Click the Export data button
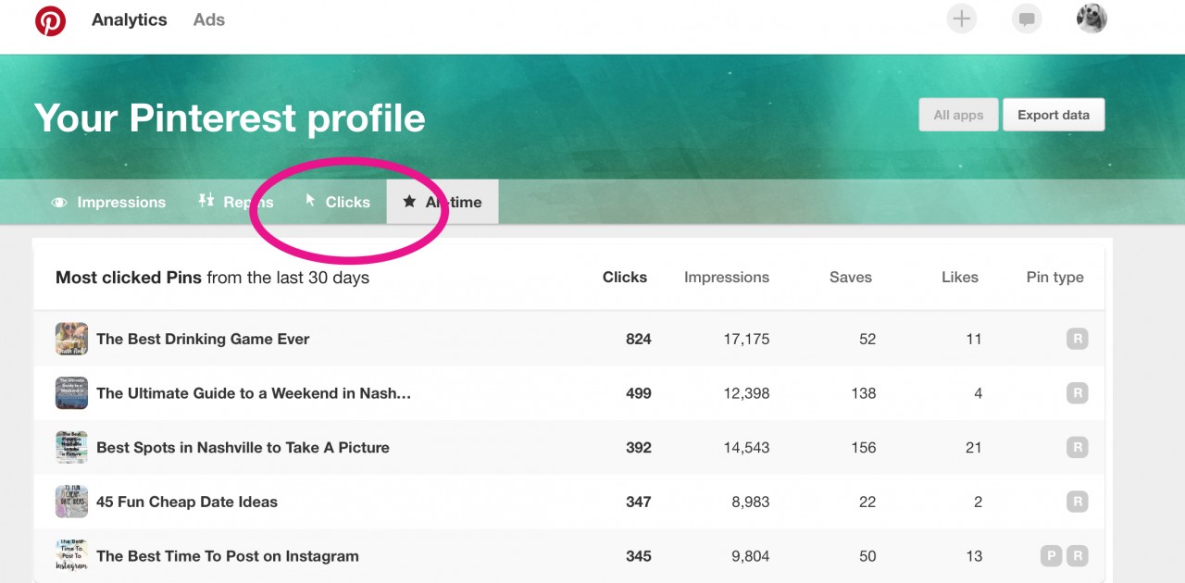 (1054, 115)
